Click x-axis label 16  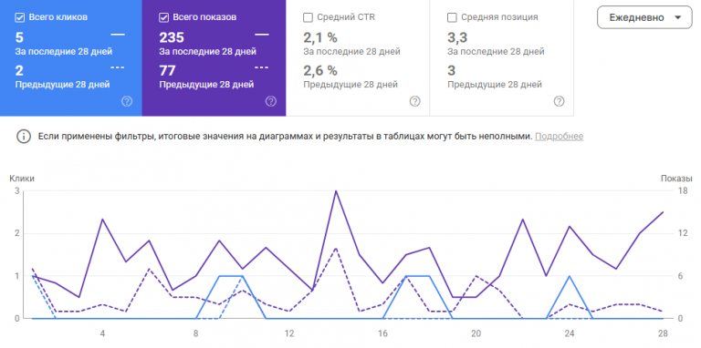pos(382,333)
